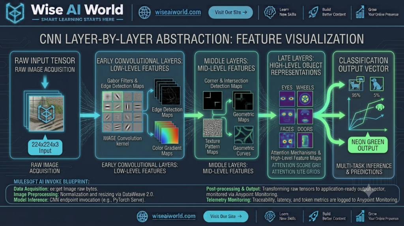The width and height of the screenshot is (404, 226).
Task: Click the rocket icon in footer
Action: [313, 216]
